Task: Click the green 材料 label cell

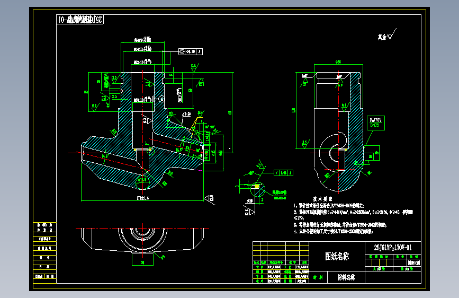Action: (318, 277)
